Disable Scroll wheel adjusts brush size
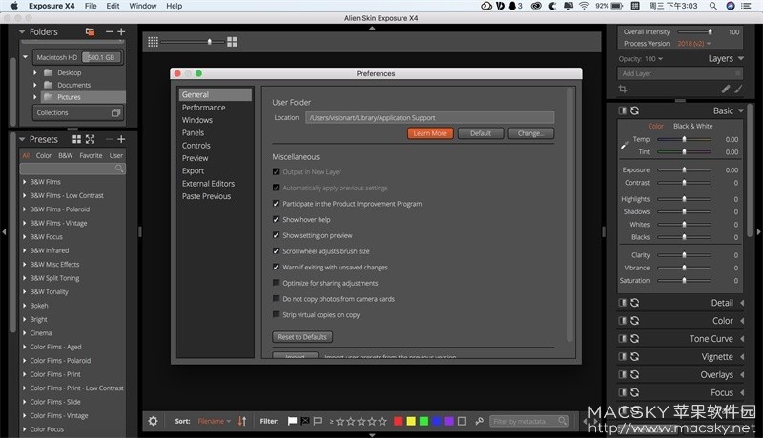Screen dimensions: 763x438 (x=276, y=251)
